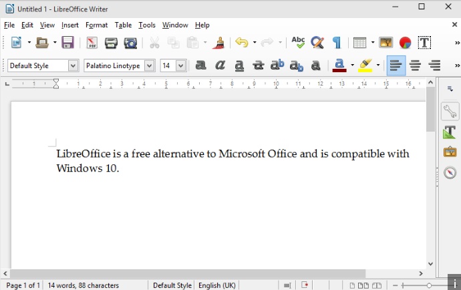Toggle Align Left paragraph alignment
The image size is (461, 290).
tap(396, 65)
